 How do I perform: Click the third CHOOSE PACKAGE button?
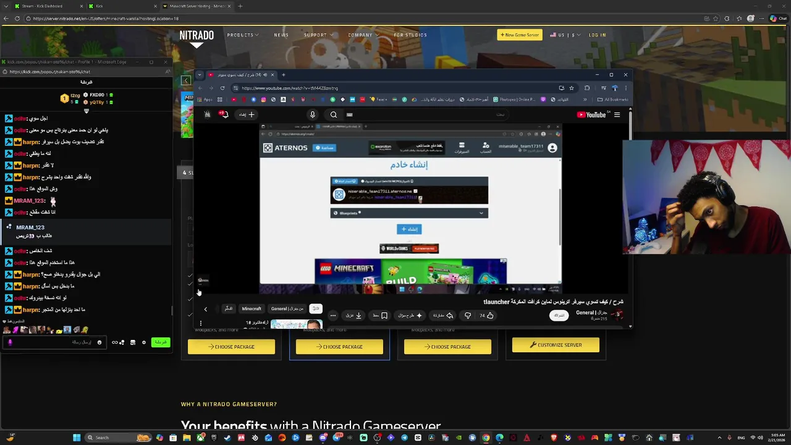(447, 347)
